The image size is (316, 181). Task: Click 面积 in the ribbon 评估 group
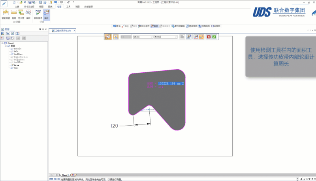click(x=46, y=15)
